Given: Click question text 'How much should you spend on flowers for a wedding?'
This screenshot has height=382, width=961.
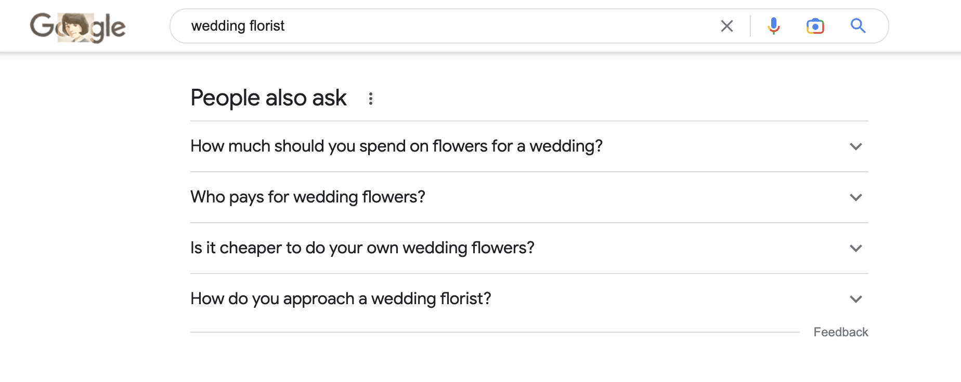Looking at the screenshot, I should [396, 146].
